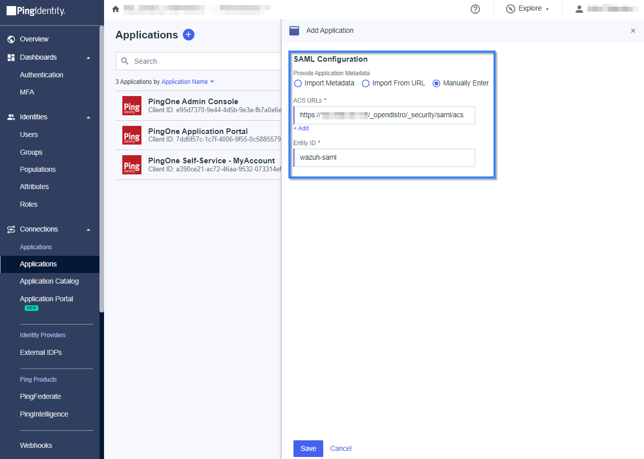The image size is (644, 459).
Task: Click the Add Application window icon
Action: pos(294,30)
